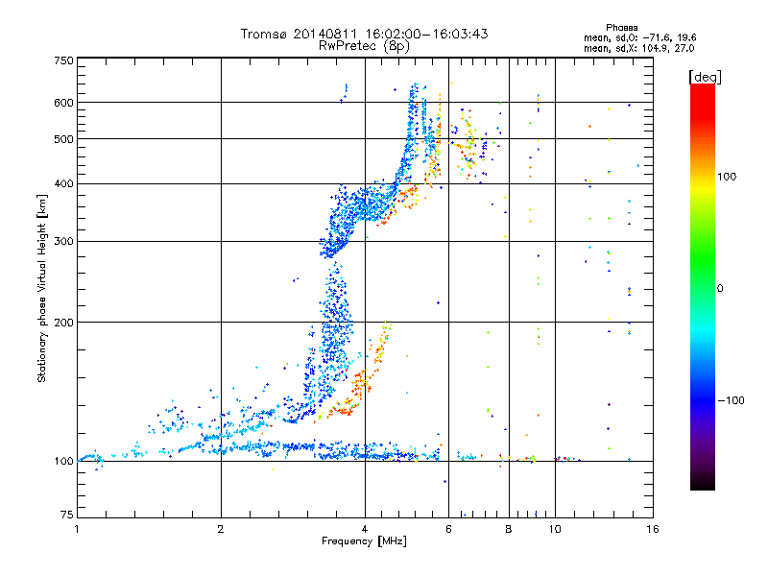768x576 pixels.
Task: Click the "750" height tick label
Action: click(x=63, y=60)
